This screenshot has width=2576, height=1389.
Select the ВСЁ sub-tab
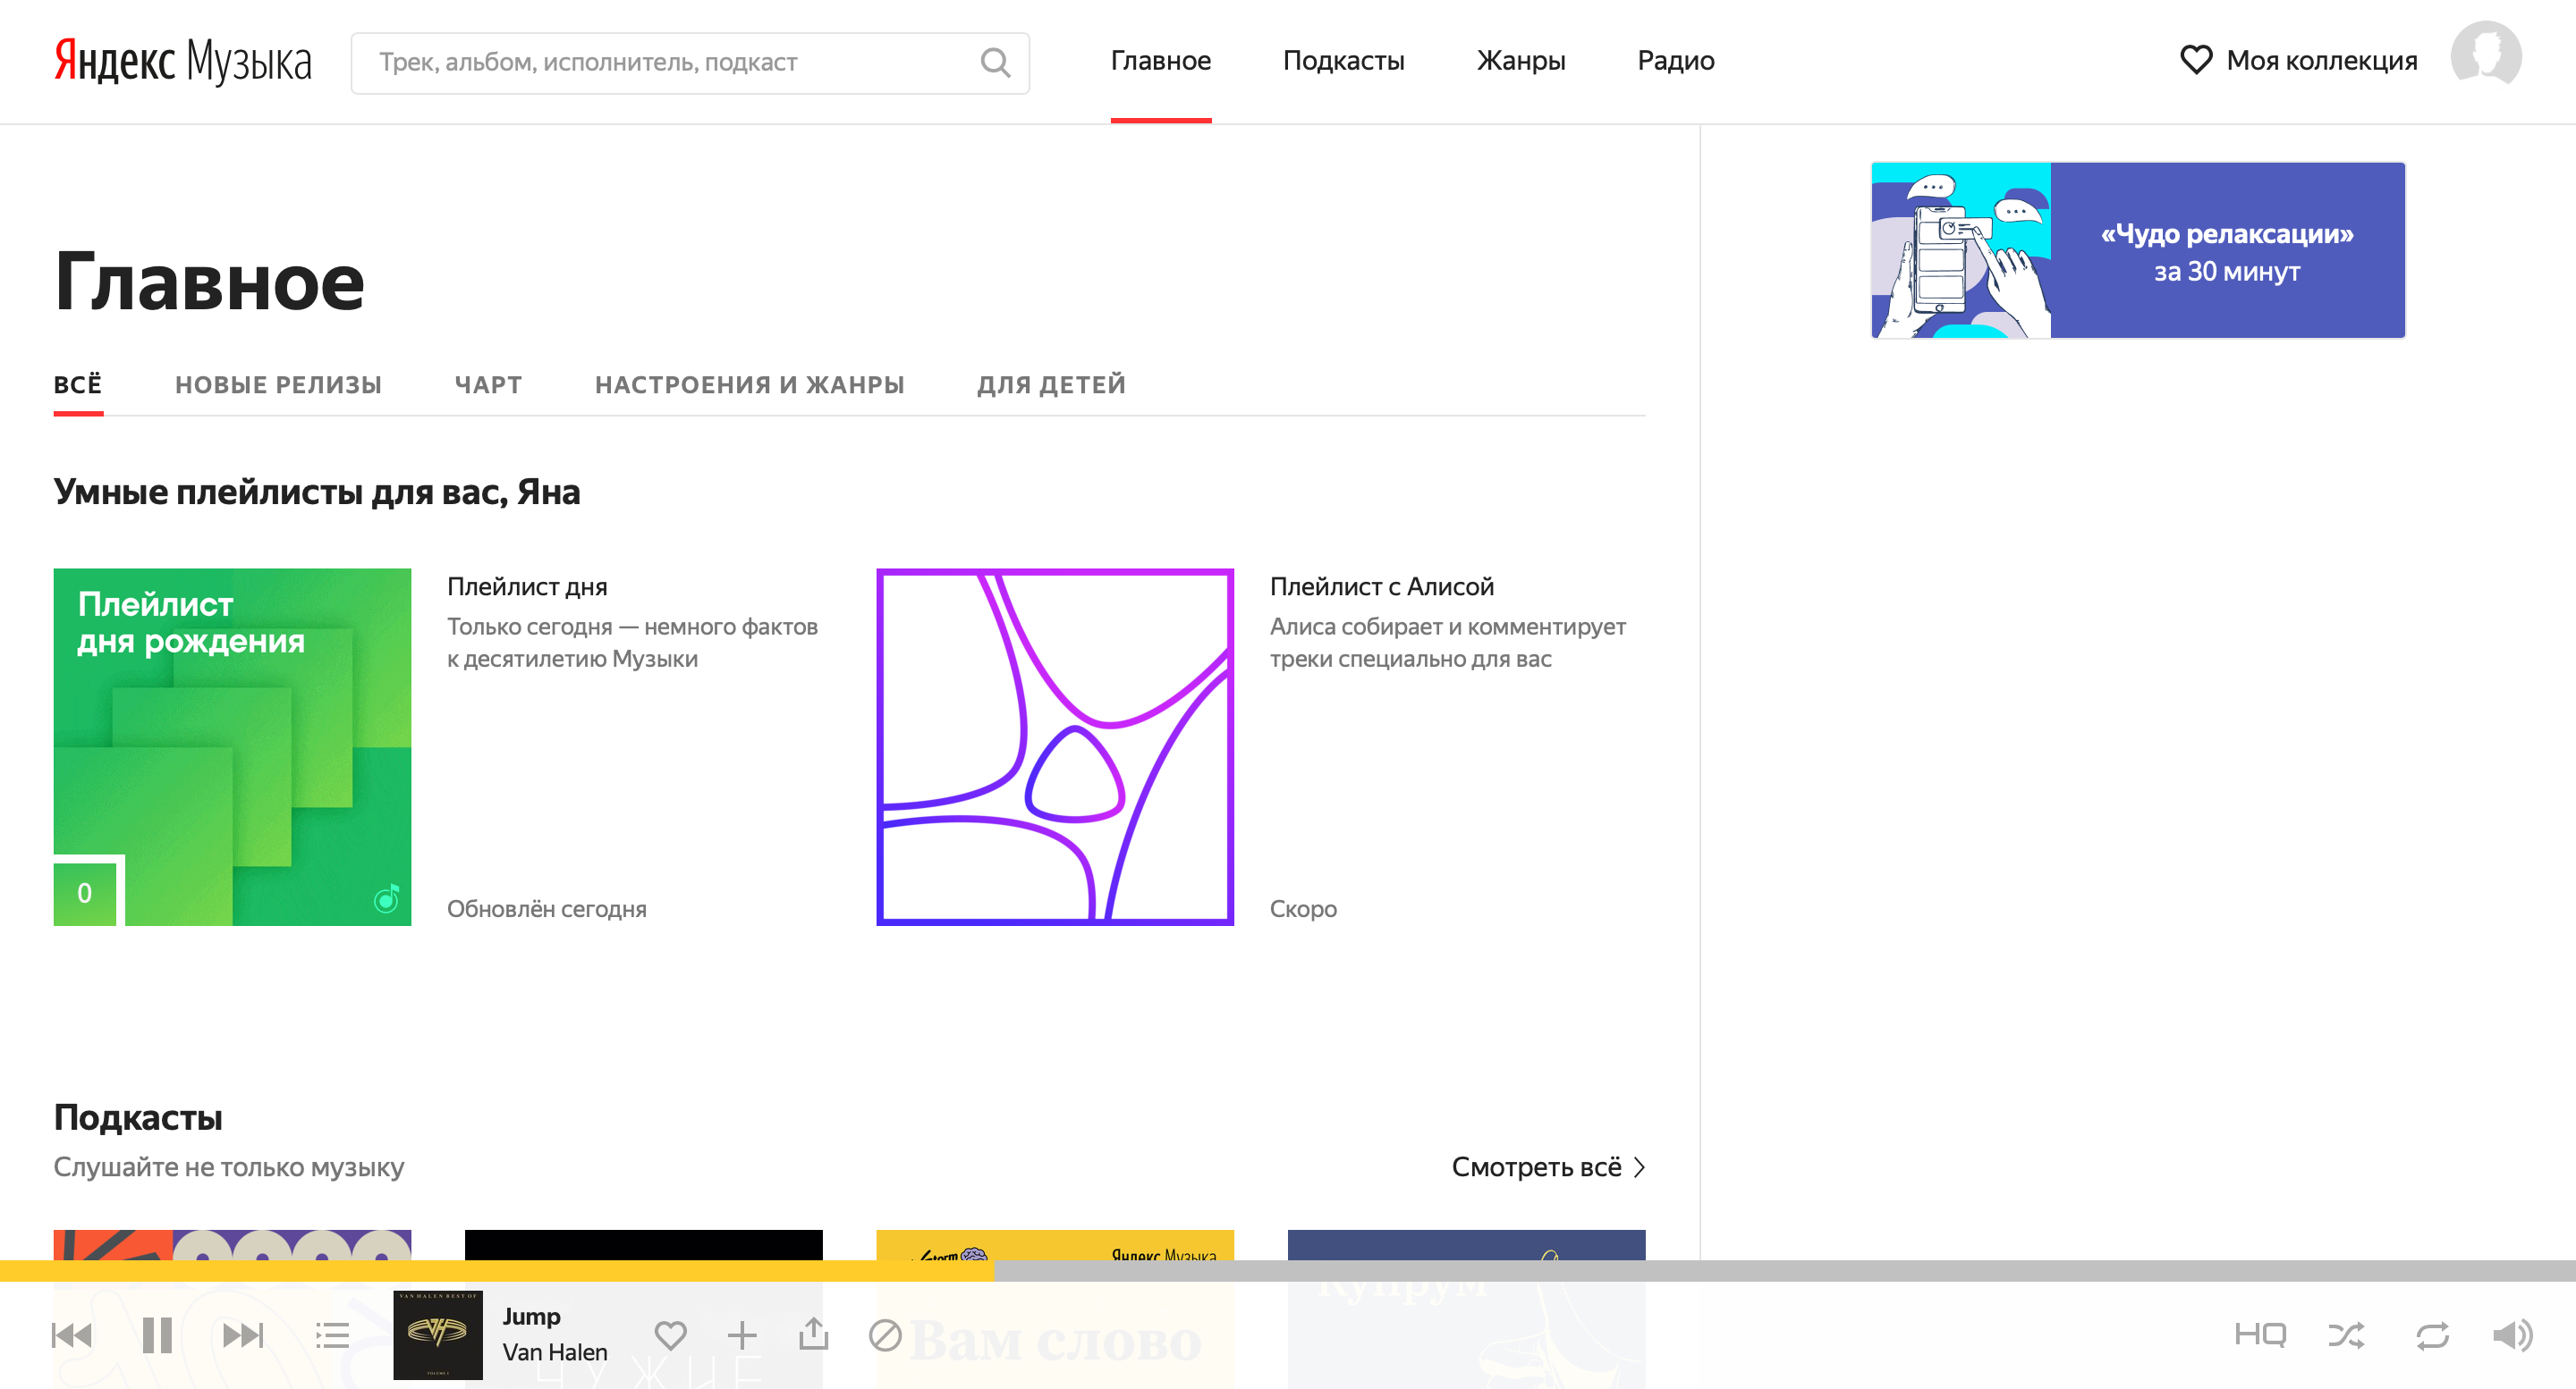point(78,384)
